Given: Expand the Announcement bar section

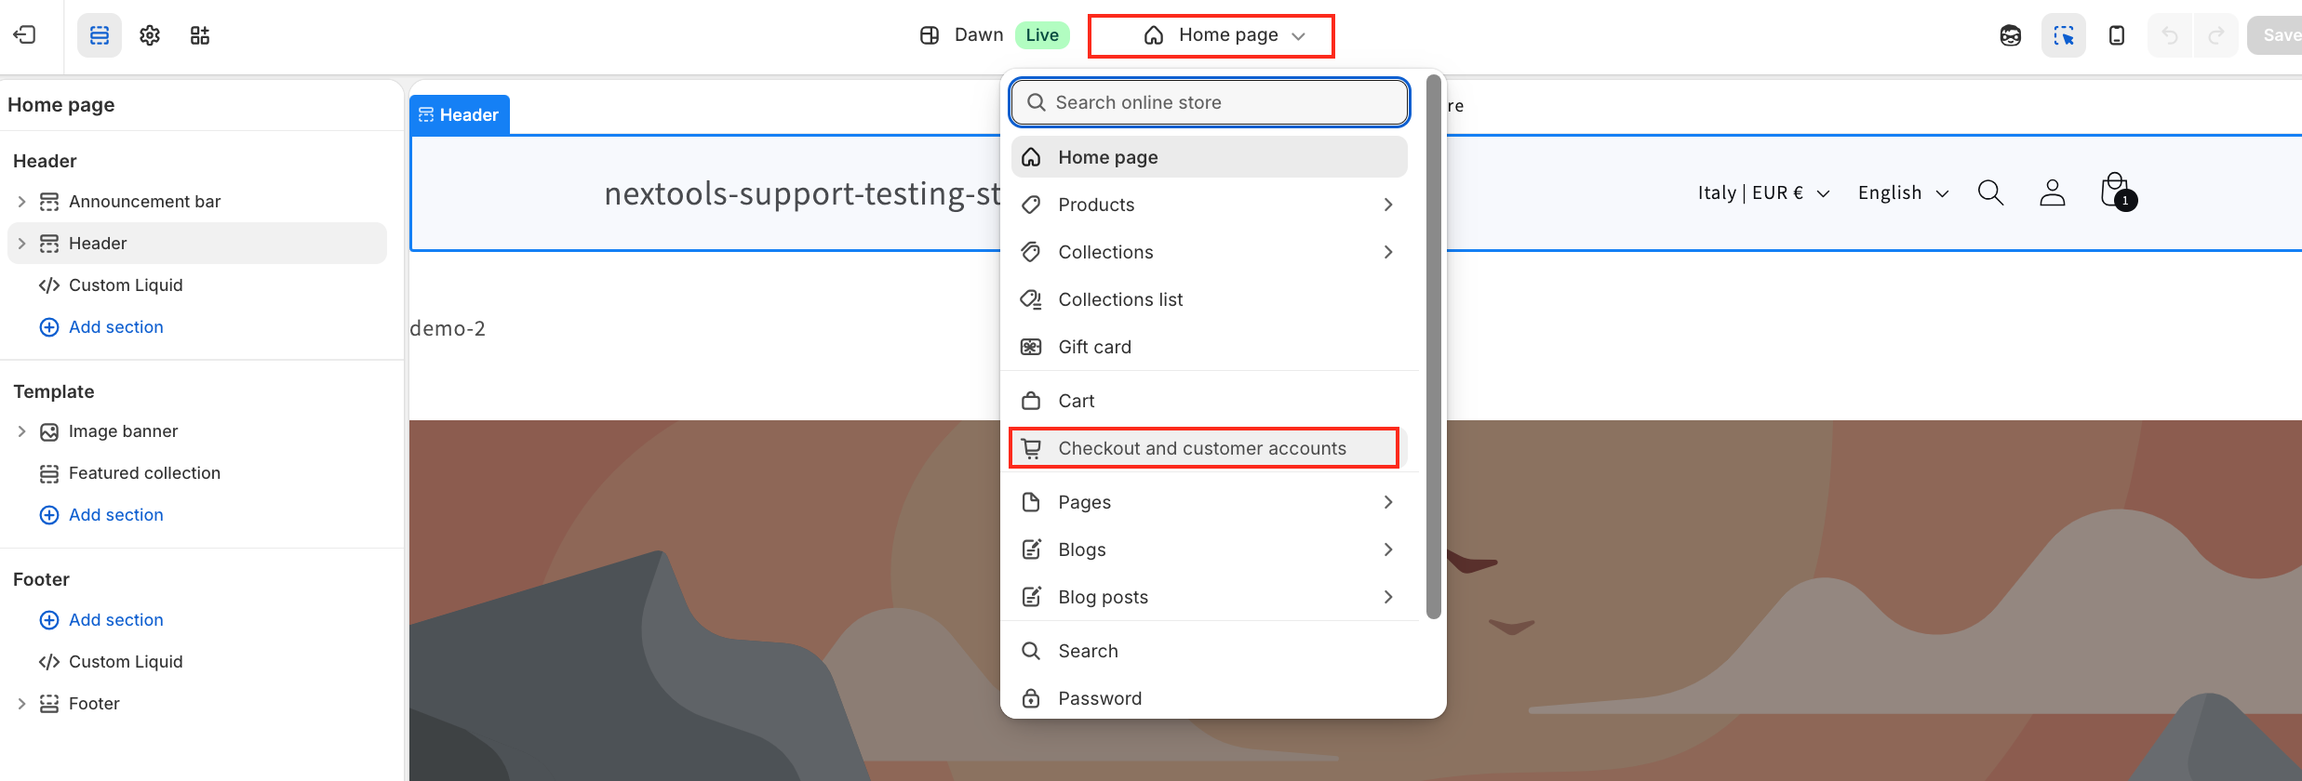Looking at the screenshot, I should (21, 202).
